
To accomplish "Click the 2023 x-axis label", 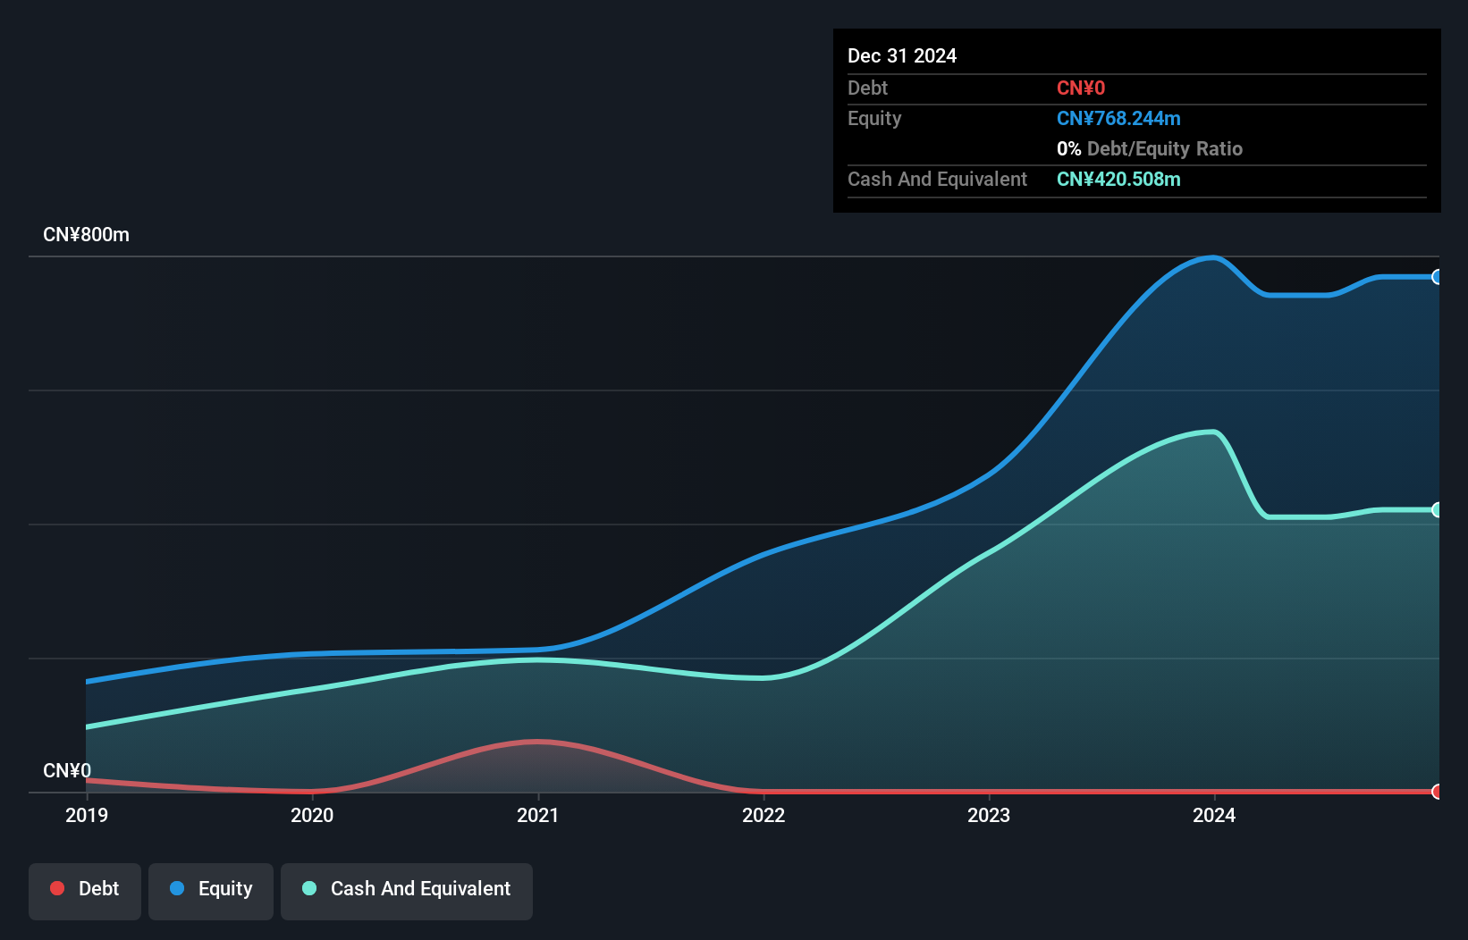I will pyautogui.click(x=989, y=815).
